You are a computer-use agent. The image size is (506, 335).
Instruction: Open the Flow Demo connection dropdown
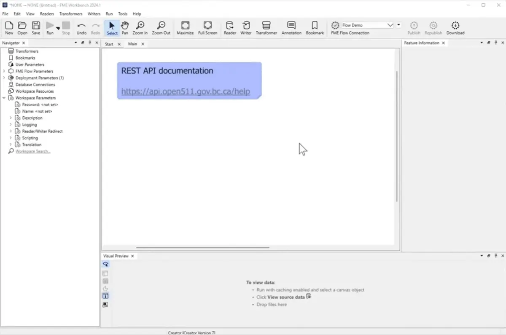pos(390,25)
